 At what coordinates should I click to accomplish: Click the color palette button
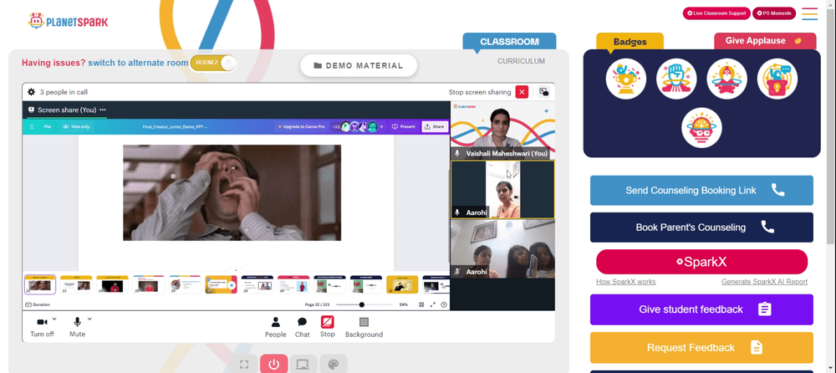coord(334,365)
